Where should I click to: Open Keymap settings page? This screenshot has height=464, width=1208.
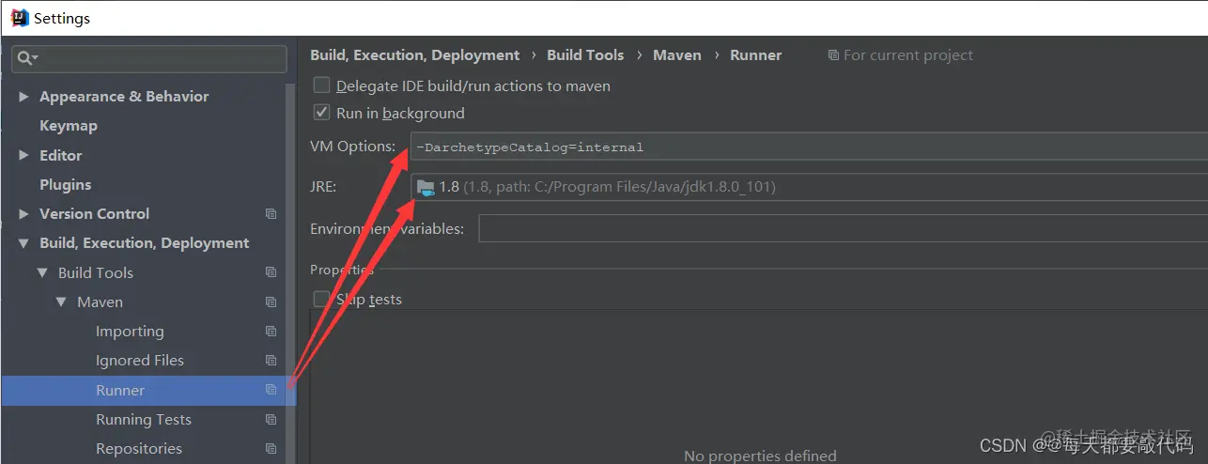tap(69, 126)
